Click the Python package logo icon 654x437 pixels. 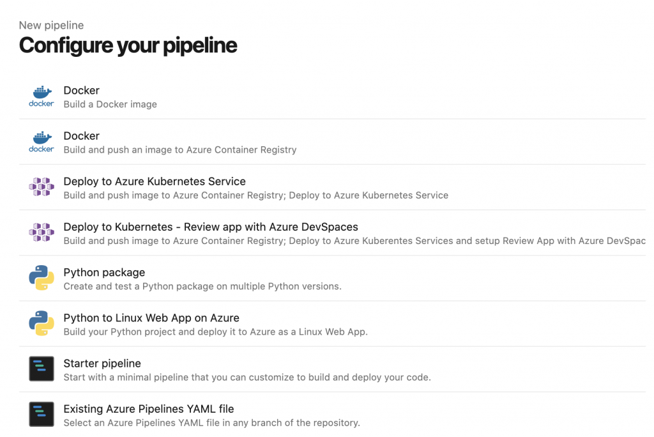tap(42, 279)
